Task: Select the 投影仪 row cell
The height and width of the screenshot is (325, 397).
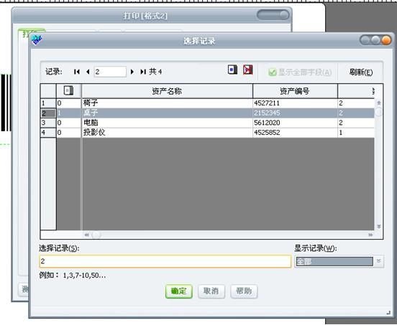Action: pos(167,133)
